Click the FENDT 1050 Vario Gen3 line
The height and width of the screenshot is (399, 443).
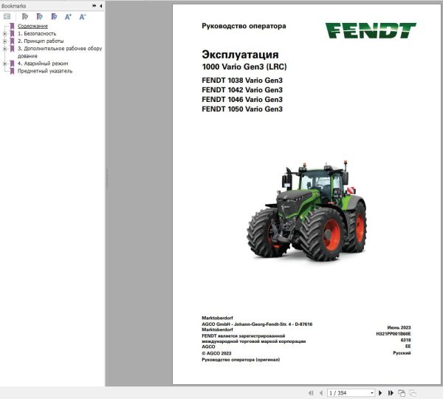pyautogui.click(x=242, y=109)
